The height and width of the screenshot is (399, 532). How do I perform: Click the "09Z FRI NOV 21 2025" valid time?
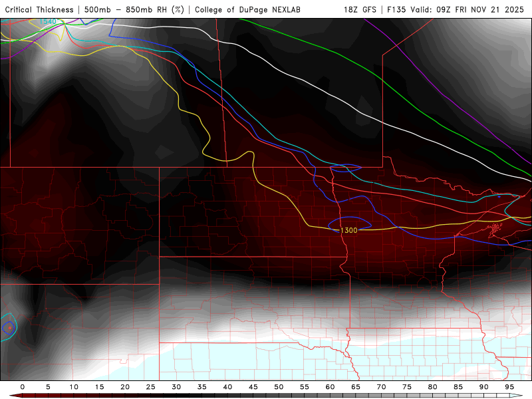480,9
